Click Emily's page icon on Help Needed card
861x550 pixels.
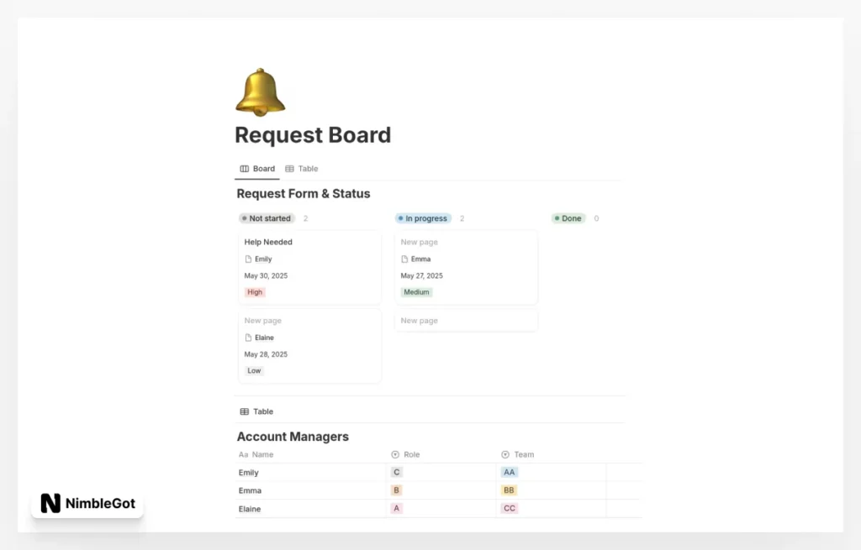(248, 259)
